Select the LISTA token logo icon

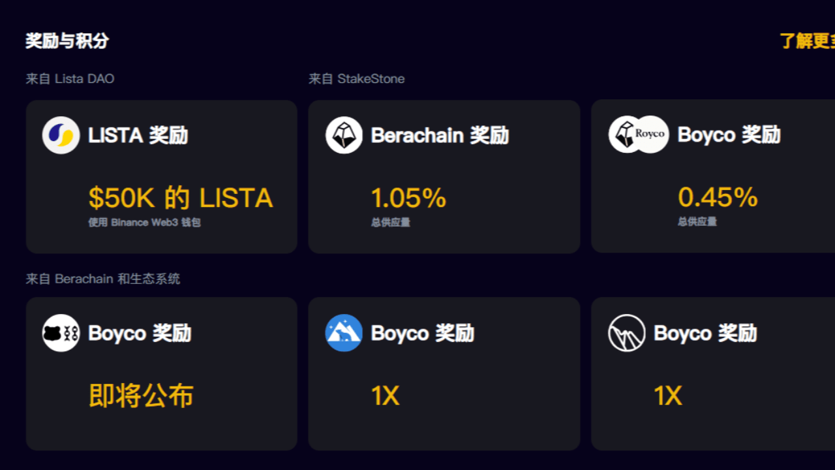[x=60, y=134]
